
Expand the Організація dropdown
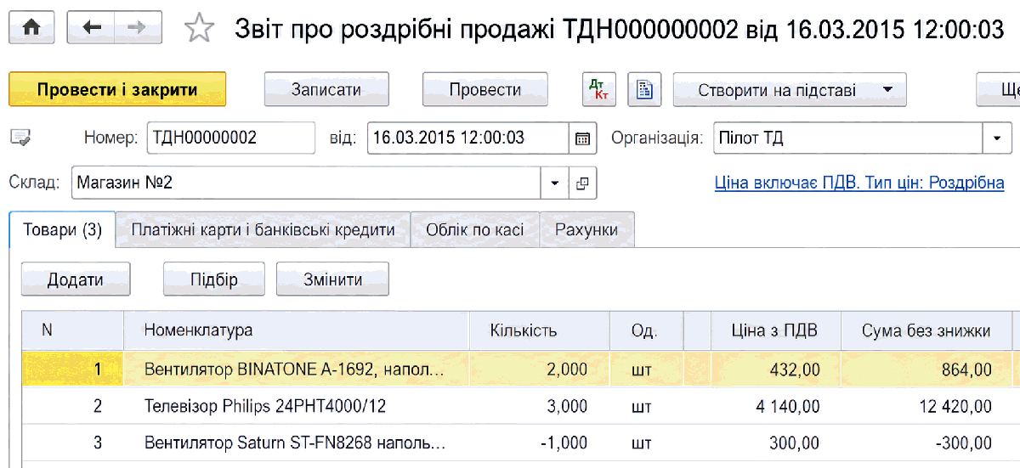click(x=997, y=138)
